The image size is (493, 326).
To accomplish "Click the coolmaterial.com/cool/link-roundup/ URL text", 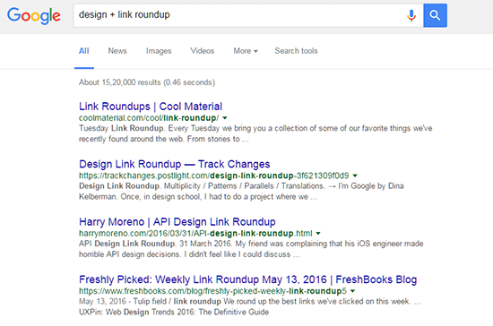I will click(149, 118).
